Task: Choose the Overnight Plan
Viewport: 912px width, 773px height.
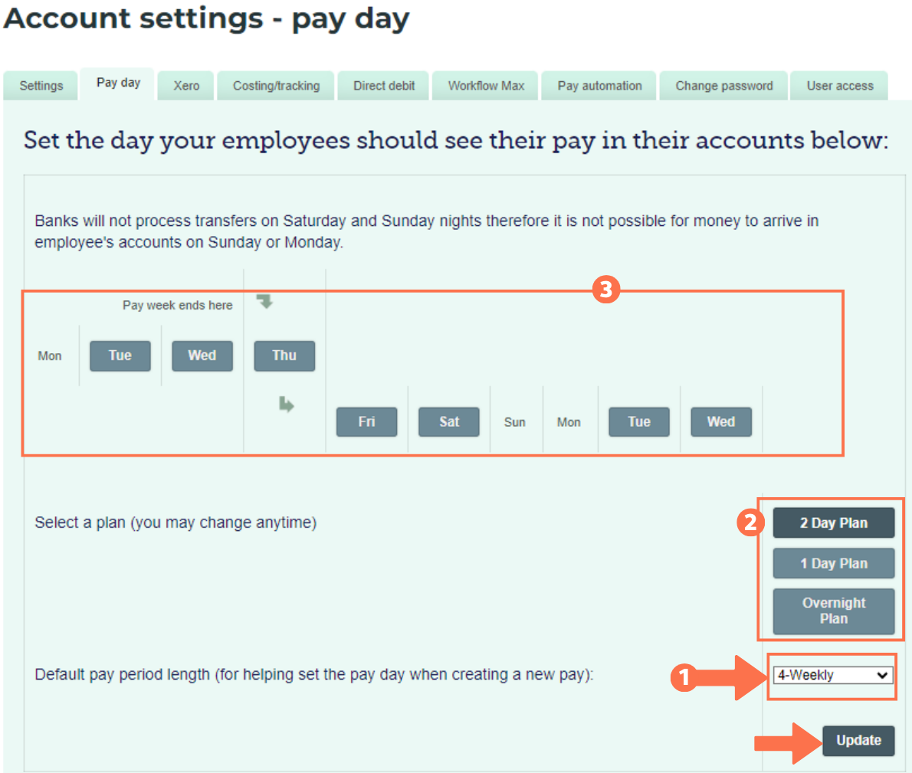Action: coord(833,611)
